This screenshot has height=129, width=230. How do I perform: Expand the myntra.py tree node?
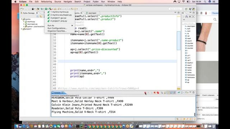tap(24, 21)
